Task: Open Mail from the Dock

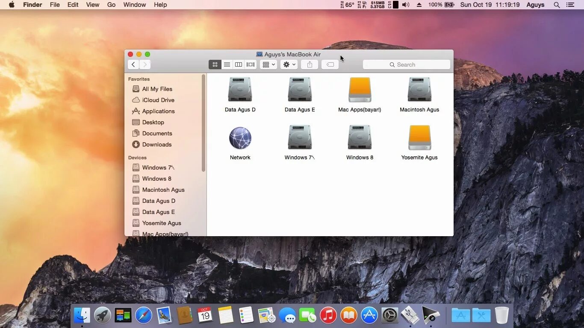Action: pos(164,316)
